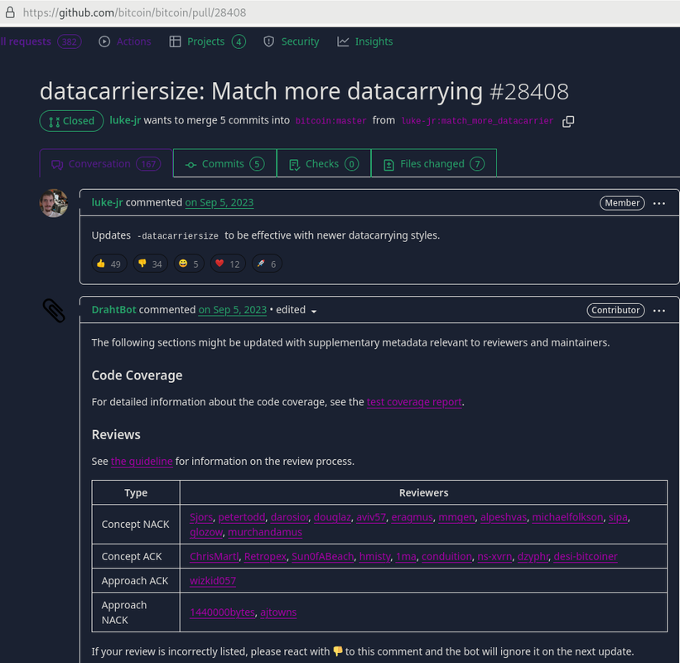Click DrahtBot comment's Sep 5, 2023 timestamp
This screenshot has width=680, height=663.
(233, 310)
